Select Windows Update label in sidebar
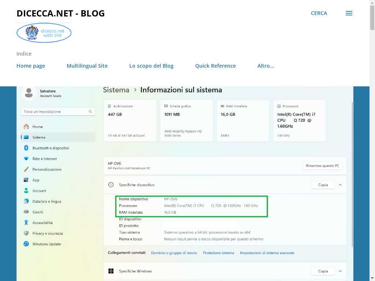The height and width of the screenshot is (281, 375). pyautogui.click(x=47, y=244)
